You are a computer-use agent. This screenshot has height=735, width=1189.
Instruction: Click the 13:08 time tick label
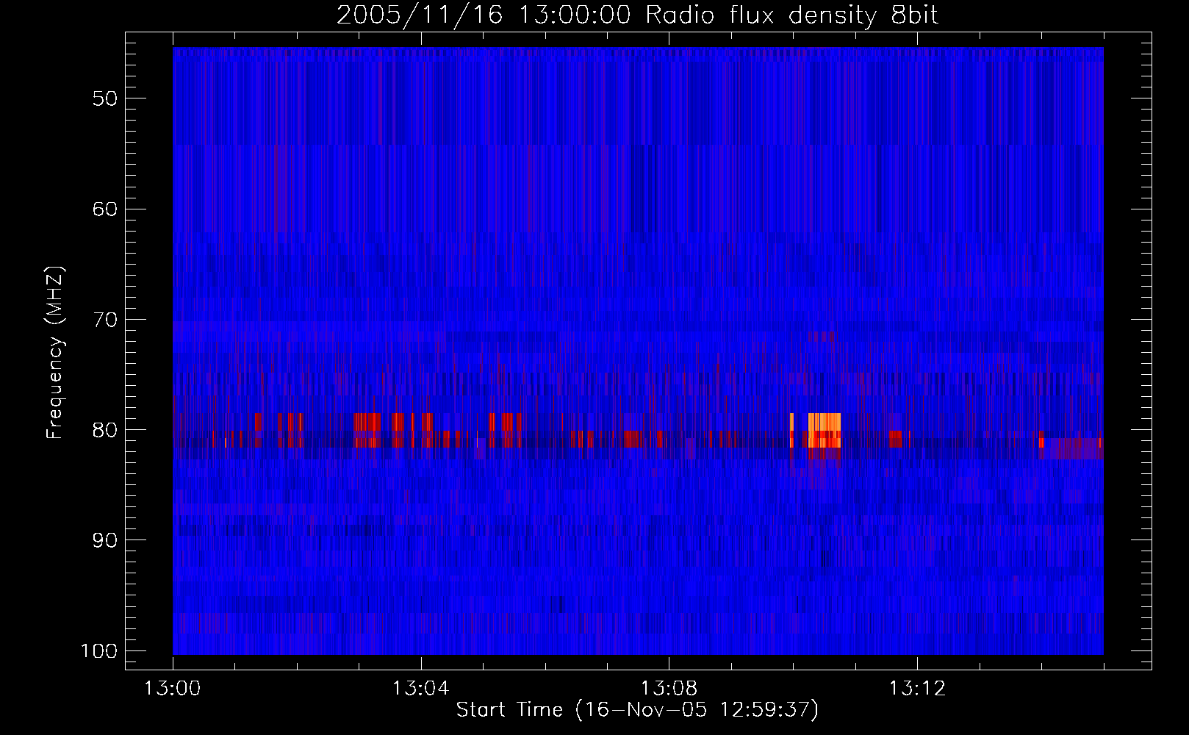(669, 689)
